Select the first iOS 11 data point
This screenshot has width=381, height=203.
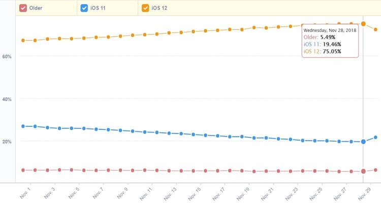23,126
